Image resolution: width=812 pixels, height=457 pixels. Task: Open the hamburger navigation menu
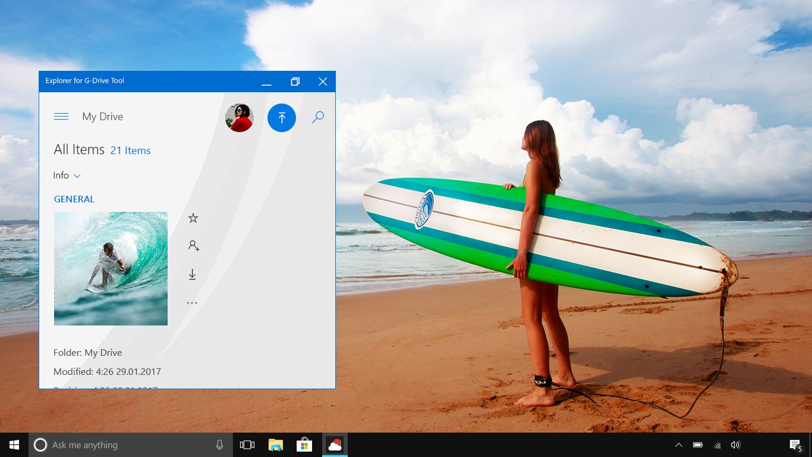pyautogui.click(x=61, y=117)
